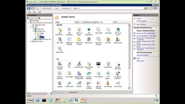The height and width of the screenshot is (104, 185).
Task: Open the Help menu
Action: click(40, 12)
